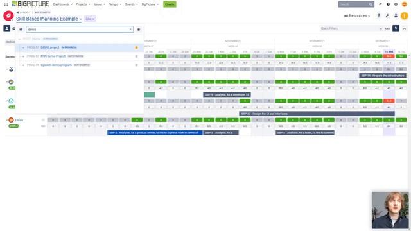Open the Jira app switcher grid icon
411x231 pixels.
coord(6,4)
